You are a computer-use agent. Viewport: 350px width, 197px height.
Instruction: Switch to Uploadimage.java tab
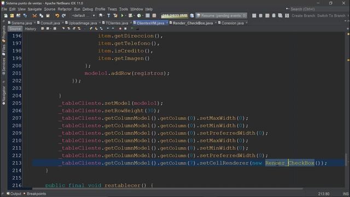coord(83,23)
